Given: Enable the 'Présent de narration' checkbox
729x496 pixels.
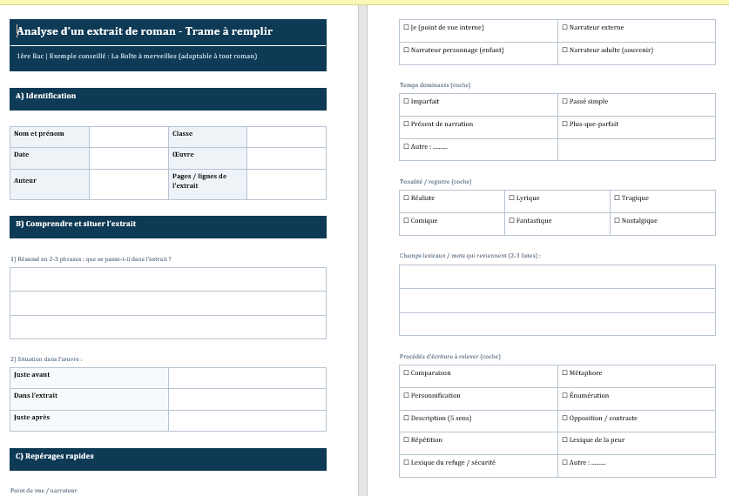Looking at the screenshot, I should [x=407, y=124].
